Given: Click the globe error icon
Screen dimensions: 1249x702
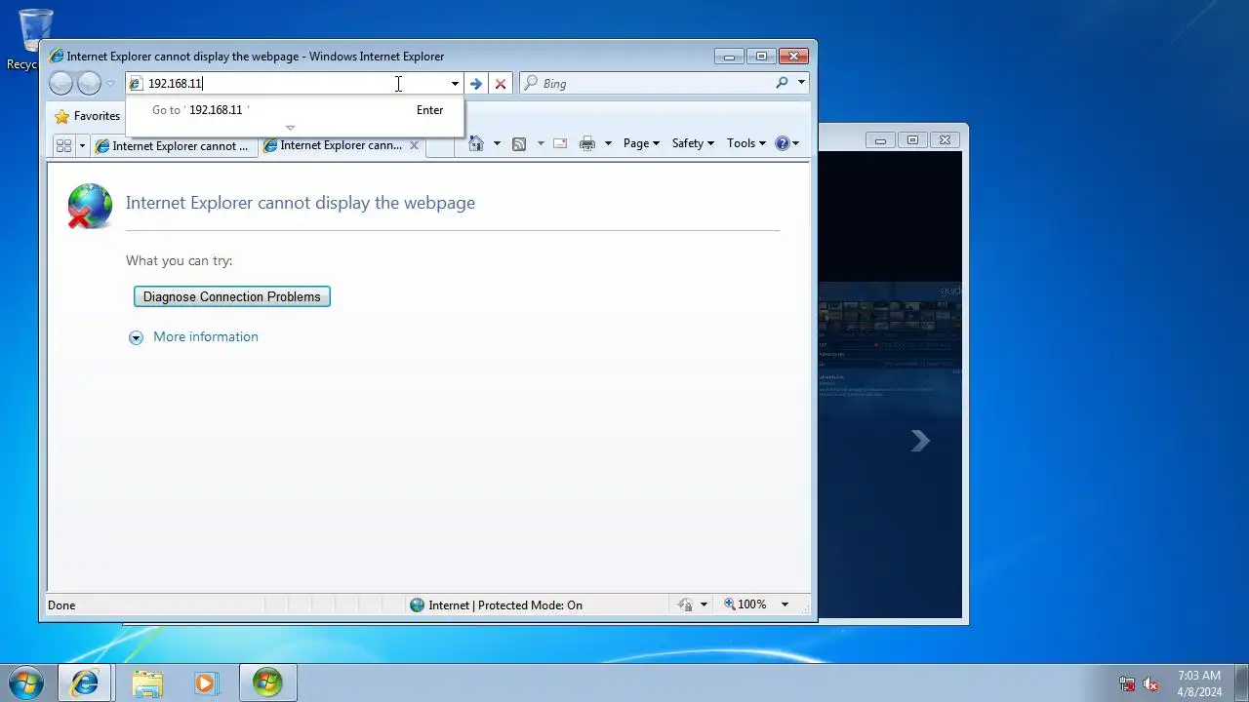Looking at the screenshot, I should (x=89, y=206).
